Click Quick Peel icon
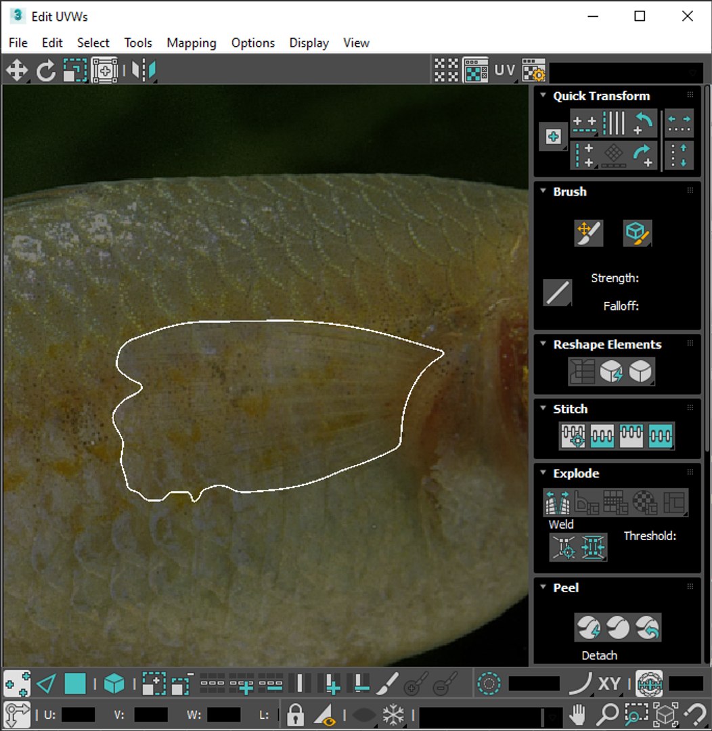The height and width of the screenshot is (731, 712). pos(588,627)
